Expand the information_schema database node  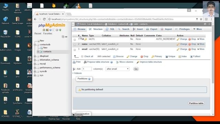pyautogui.click(x=35, y=60)
